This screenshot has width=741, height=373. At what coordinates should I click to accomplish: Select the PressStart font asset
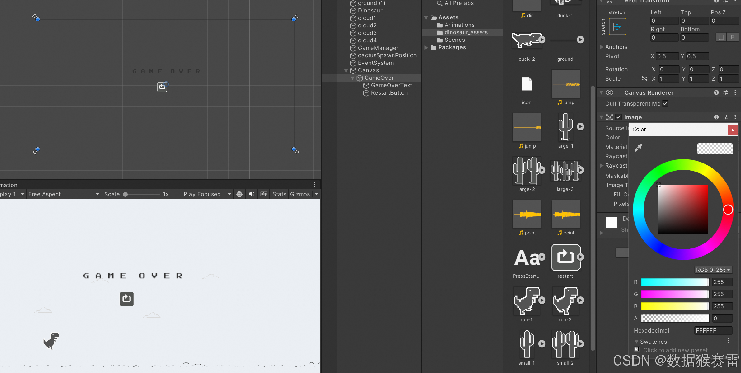coord(527,258)
